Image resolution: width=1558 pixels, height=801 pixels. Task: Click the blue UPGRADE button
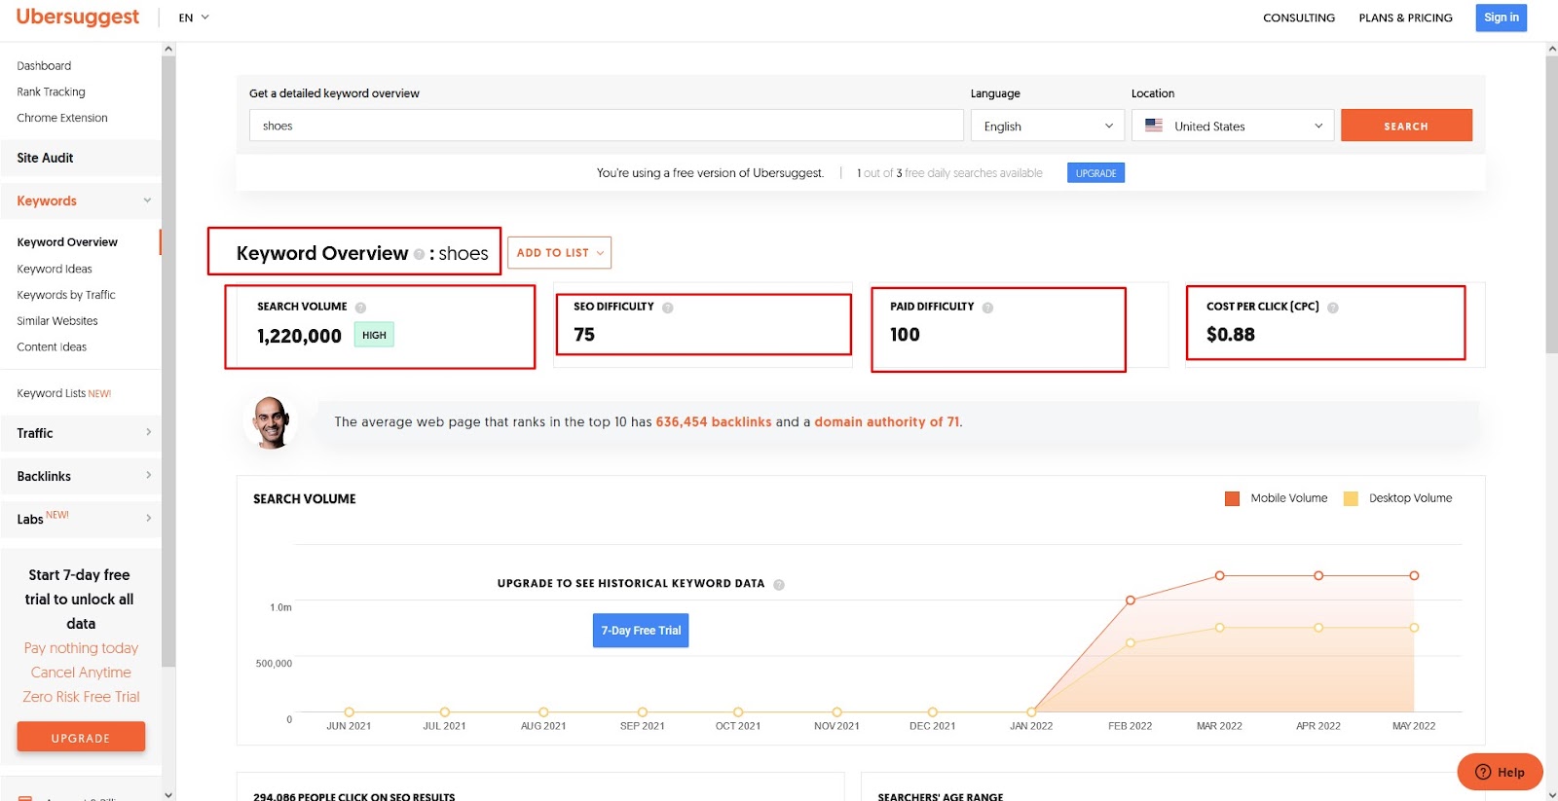pyautogui.click(x=1095, y=173)
